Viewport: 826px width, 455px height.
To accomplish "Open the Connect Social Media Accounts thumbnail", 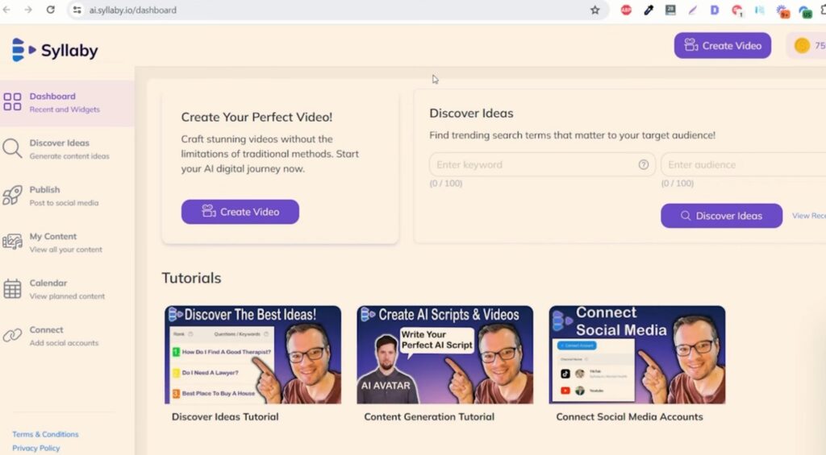I will coord(637,355).
